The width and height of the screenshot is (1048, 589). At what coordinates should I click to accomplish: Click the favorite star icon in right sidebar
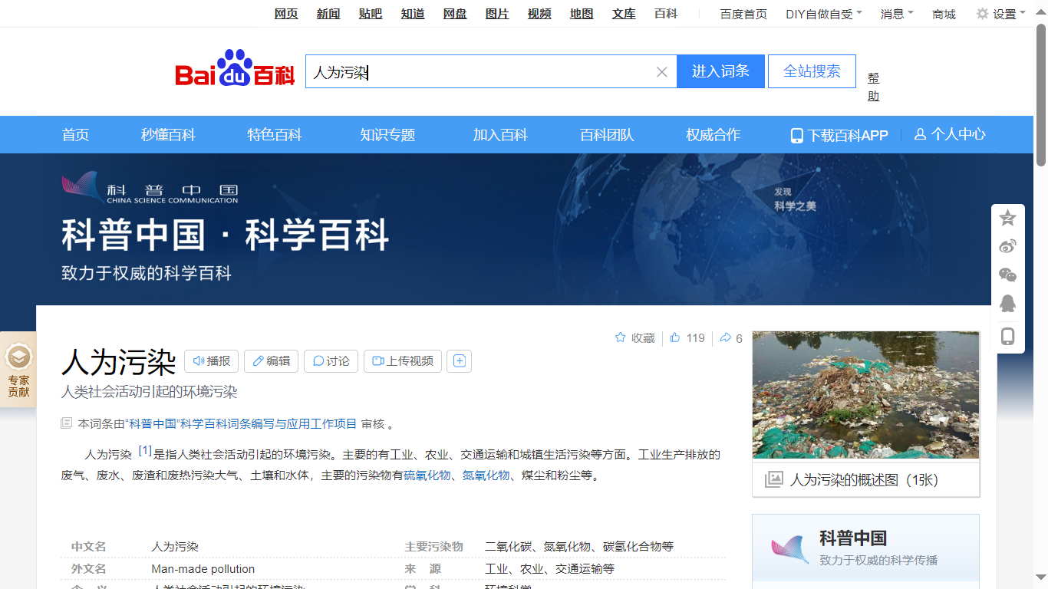pos(1008,218)
